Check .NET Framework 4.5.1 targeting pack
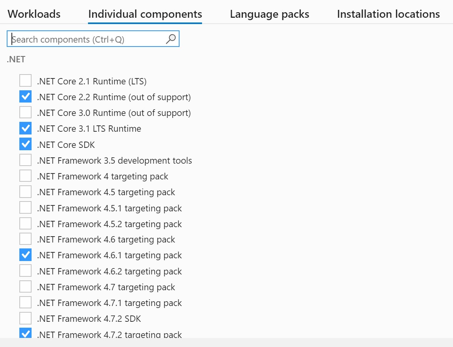Image resolution: width=453 pixels, height=347 pixels. [26, 208]
